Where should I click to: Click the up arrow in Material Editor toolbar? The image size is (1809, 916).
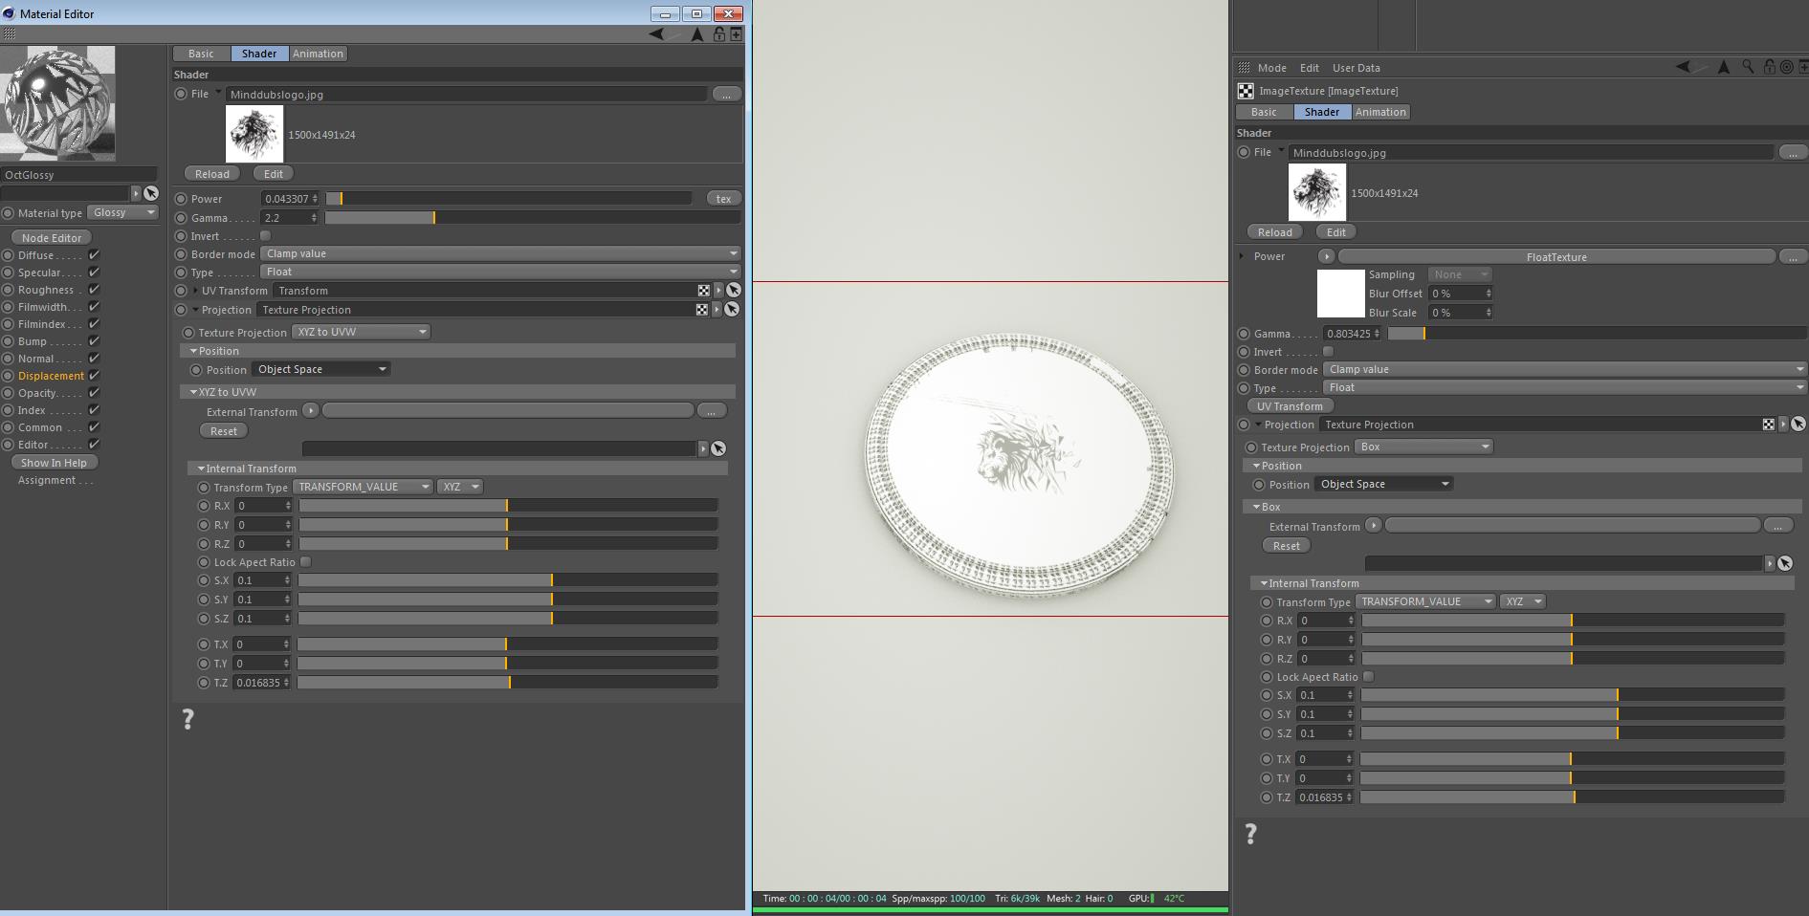697,34
